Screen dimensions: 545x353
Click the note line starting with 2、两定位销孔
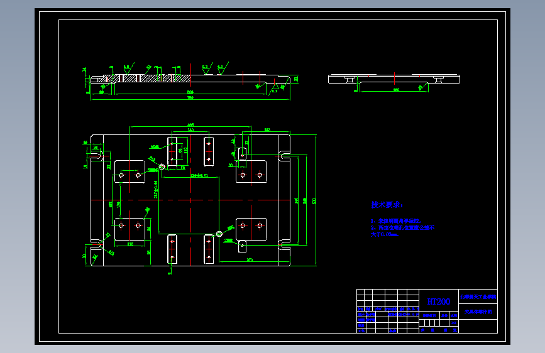[x=402, y=227]
